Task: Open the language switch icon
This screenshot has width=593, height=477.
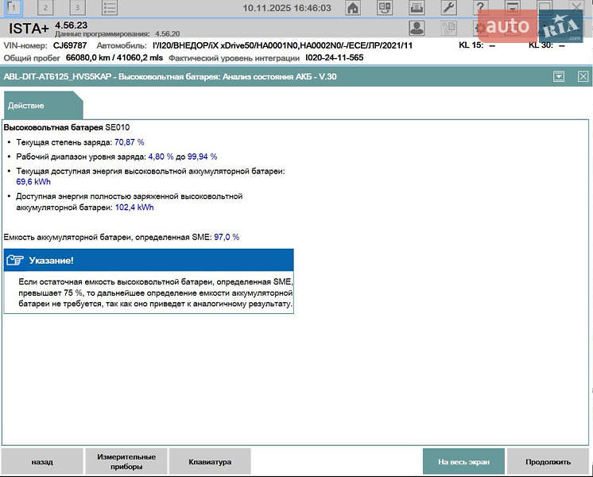Action: tap(385, 8)
